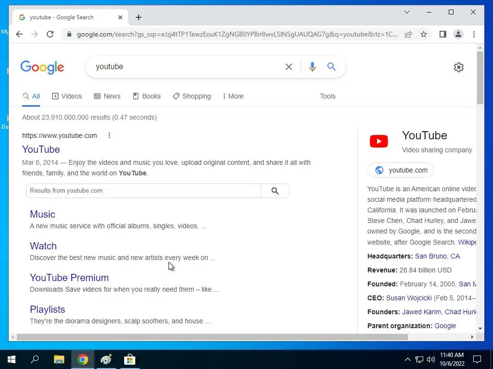Open the YouTube main result link
This screenshot has height=369, width=493.
pyautogui.click(x=41, y=149)
